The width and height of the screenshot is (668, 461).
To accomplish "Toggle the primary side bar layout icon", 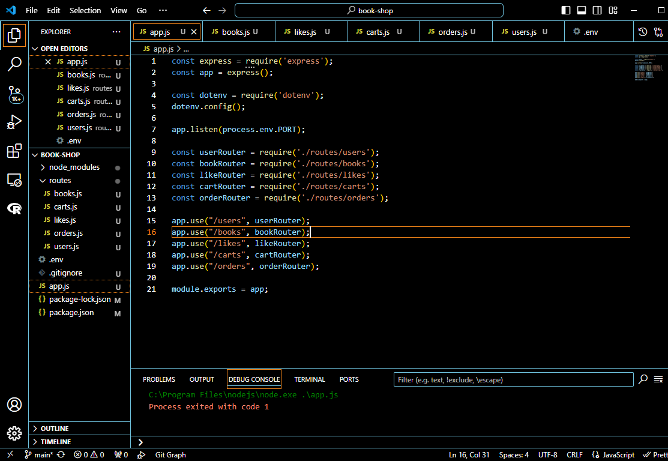I will [x=566, y=10].
